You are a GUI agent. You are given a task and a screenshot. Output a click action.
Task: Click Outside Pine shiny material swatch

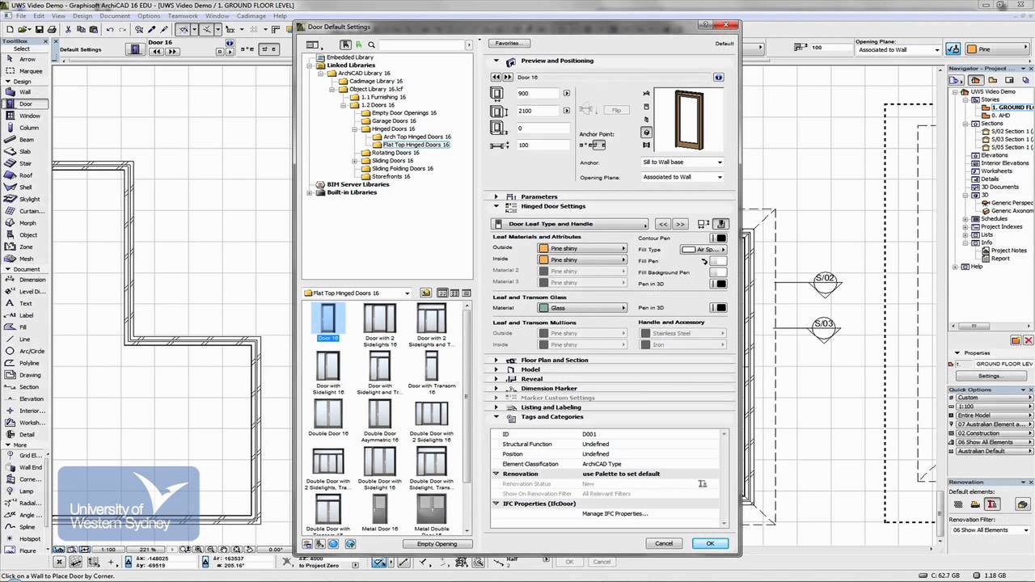click(x=582, y=249)
